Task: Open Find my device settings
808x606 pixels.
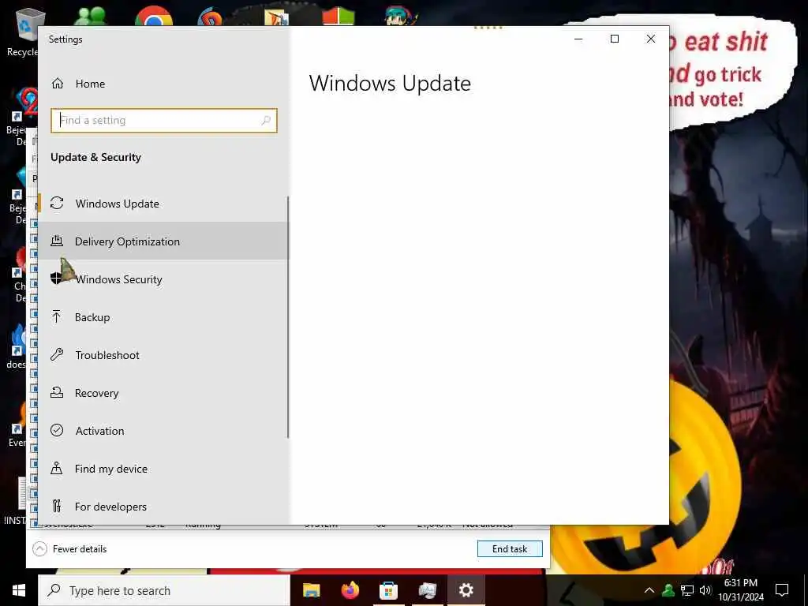Action: (163, 469)
